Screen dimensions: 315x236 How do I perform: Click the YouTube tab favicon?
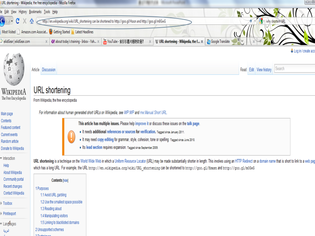[105, 42]
